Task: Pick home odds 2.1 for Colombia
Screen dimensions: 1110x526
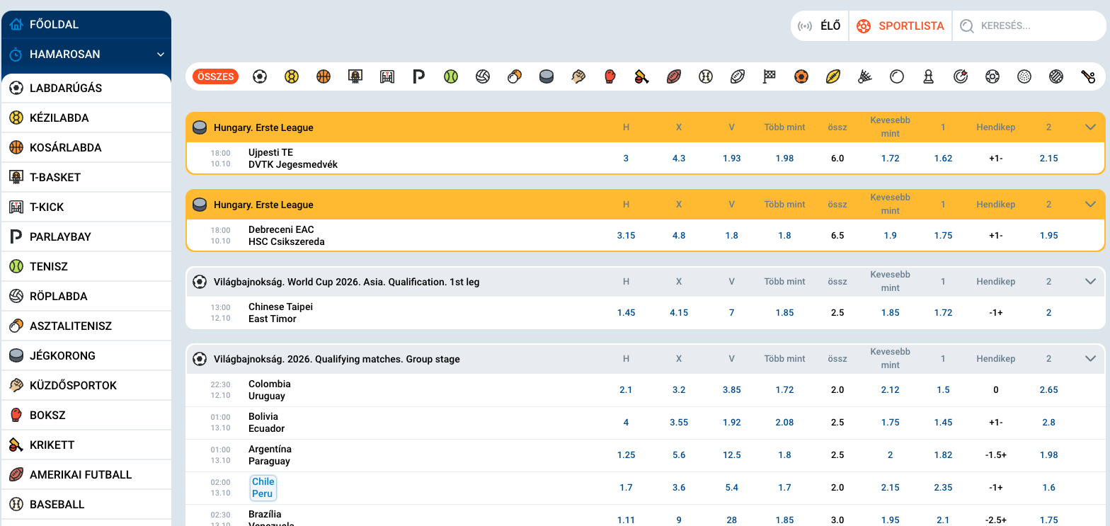Action: click(626, 390)
